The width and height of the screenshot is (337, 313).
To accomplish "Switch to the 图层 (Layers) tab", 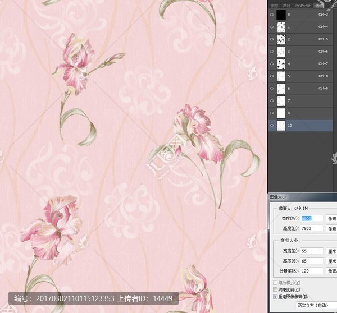I will [x=274, y=6].
